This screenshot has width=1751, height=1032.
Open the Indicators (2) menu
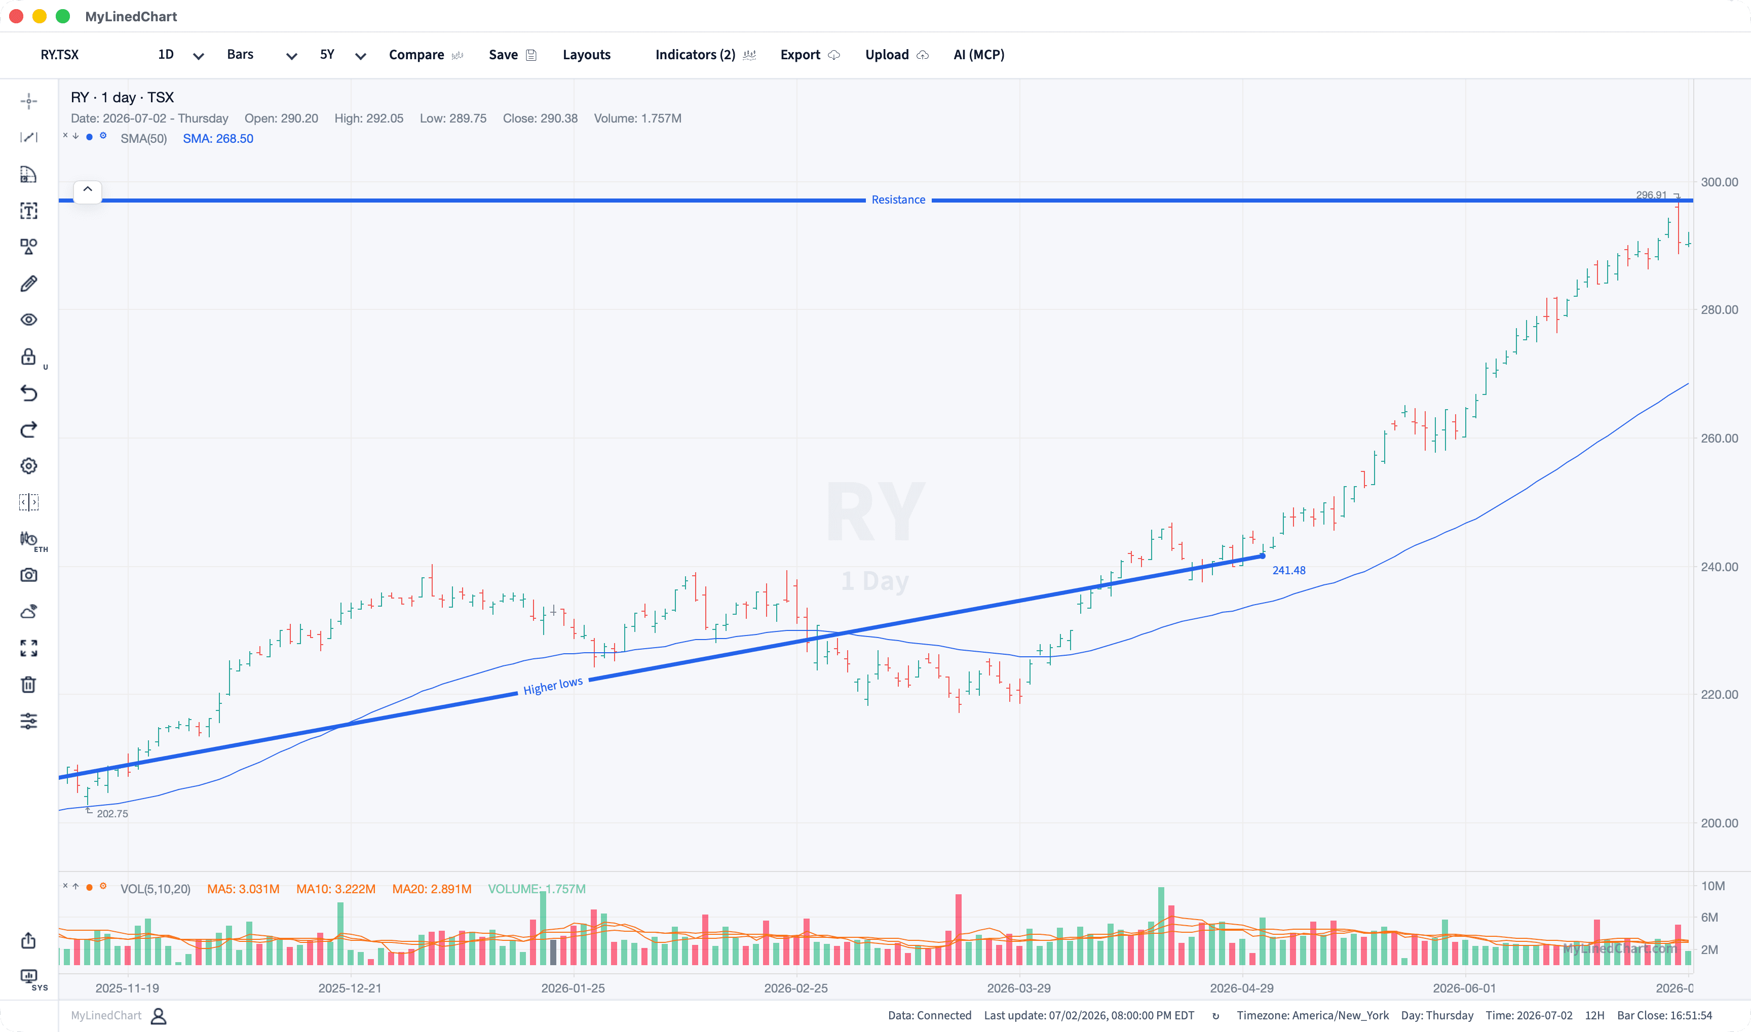pos(705,55)
